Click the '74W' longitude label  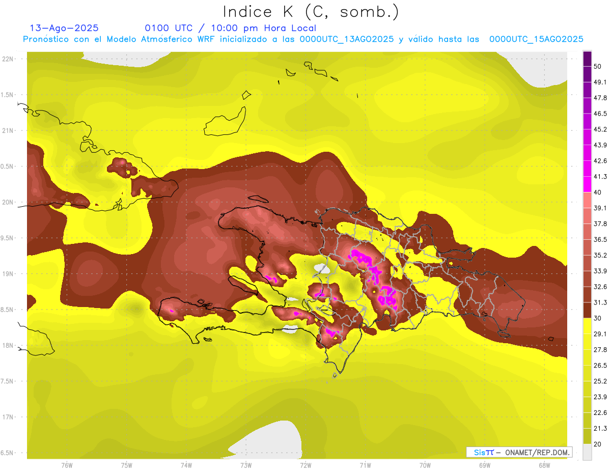(186, 465)
